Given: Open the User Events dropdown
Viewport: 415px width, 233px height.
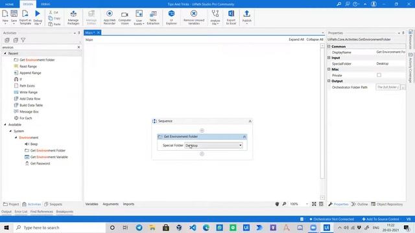Looking at the screenshot, I should [x=139, y=17].
